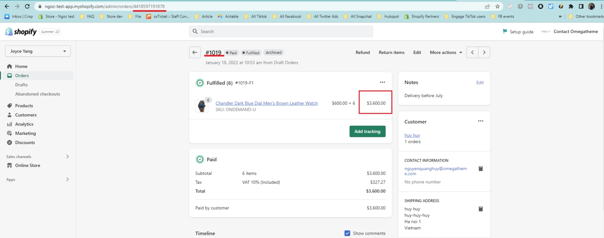Copy the customer email with clipboard icon

pyautogui.click(x=481, y=168)
